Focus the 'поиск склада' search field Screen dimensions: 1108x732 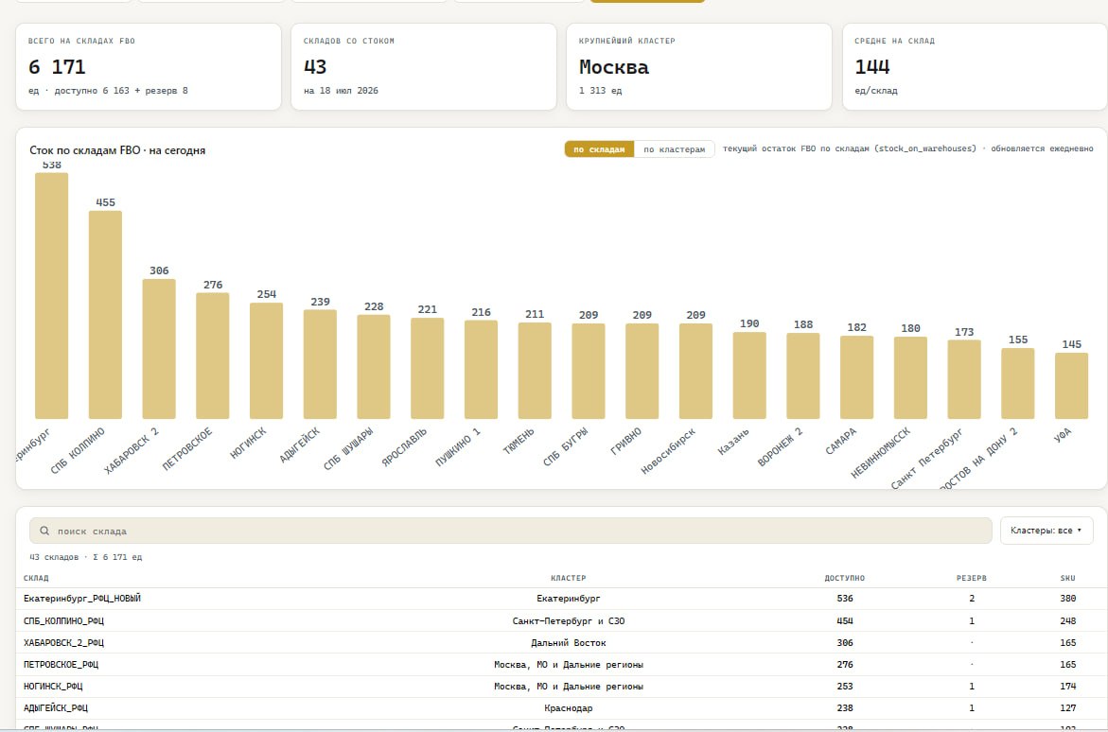click(x=510, y=531)
